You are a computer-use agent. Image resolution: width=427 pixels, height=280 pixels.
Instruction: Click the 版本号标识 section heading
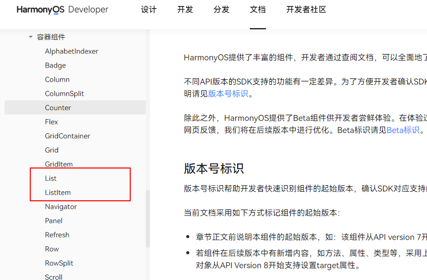point(214,169)
